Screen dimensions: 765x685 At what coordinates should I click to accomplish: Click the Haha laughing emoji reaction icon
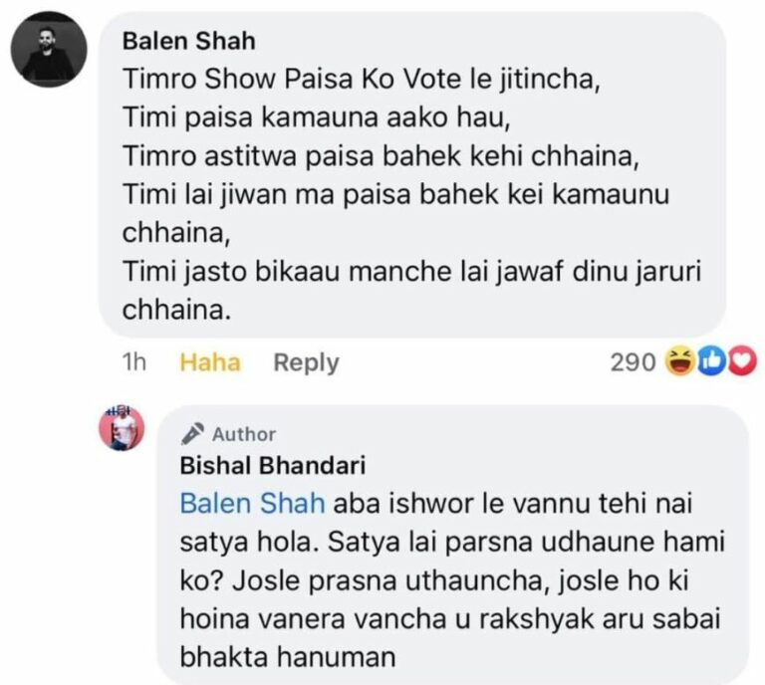[x=679, y=362]
